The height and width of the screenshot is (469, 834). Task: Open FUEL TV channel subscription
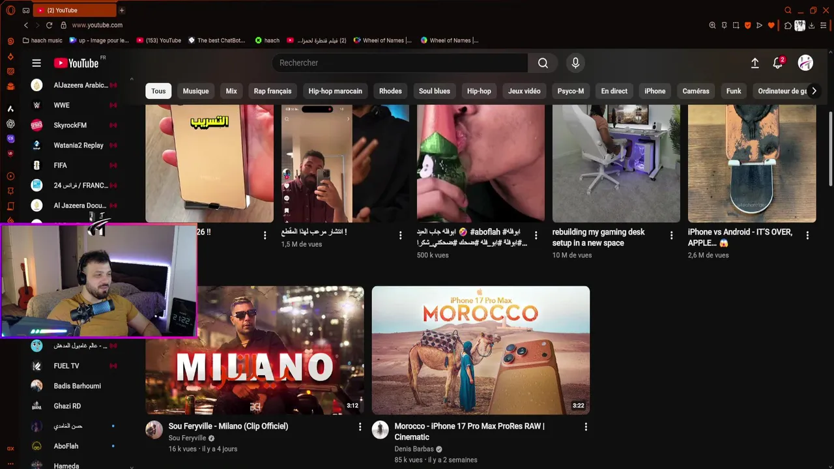pyautogui.click(x=74, y=366)
